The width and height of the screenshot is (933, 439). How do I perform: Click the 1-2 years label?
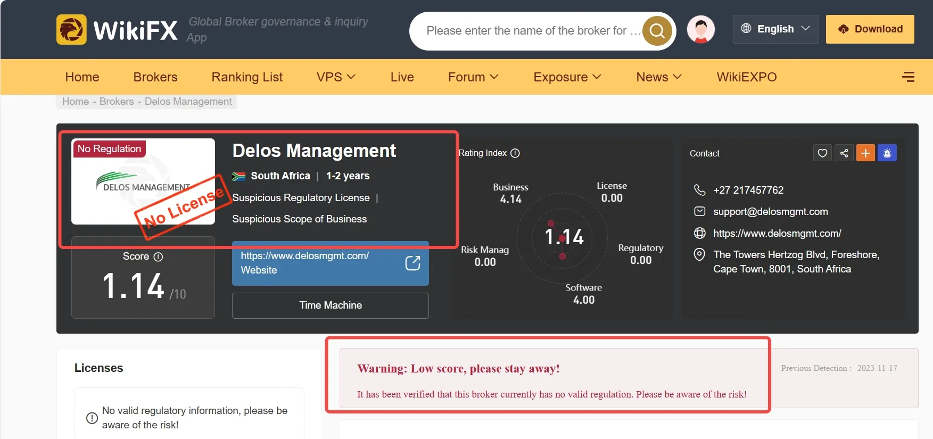pyautogui.click(x=348, y=176)
